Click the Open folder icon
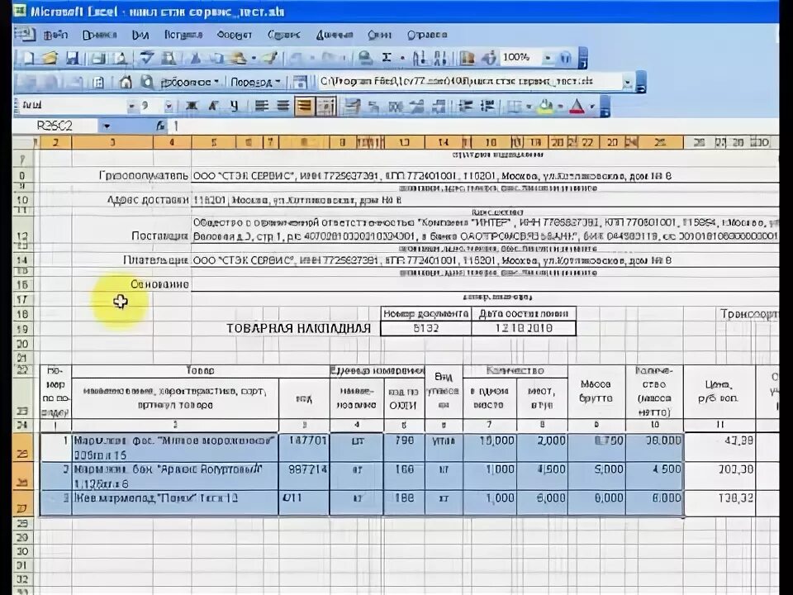The image size is (793, 595). (x=50, y=58)
